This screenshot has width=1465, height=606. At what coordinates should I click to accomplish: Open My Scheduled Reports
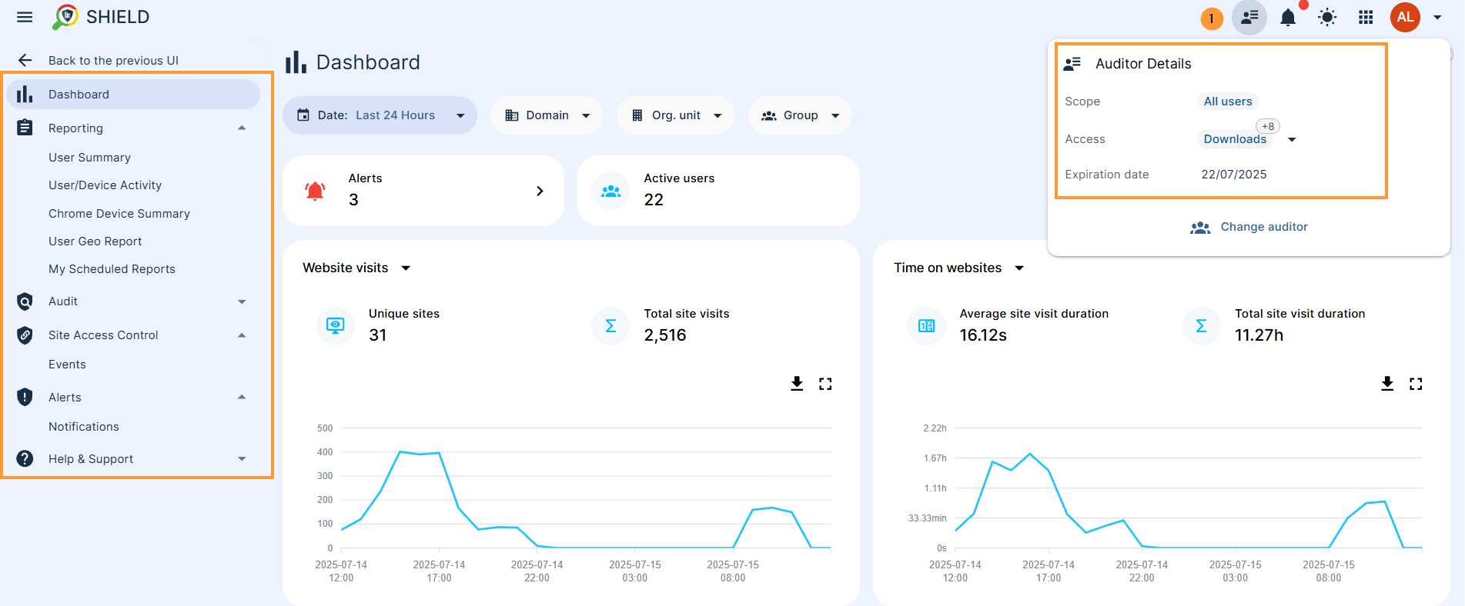[112, 269]
